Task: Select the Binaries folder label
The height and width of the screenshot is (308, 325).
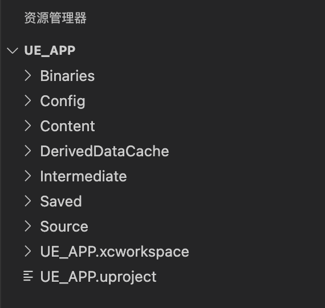Action: point(67,76)
